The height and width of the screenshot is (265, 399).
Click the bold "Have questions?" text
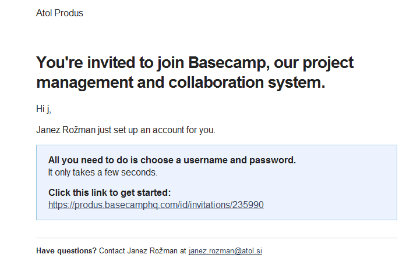66,251
